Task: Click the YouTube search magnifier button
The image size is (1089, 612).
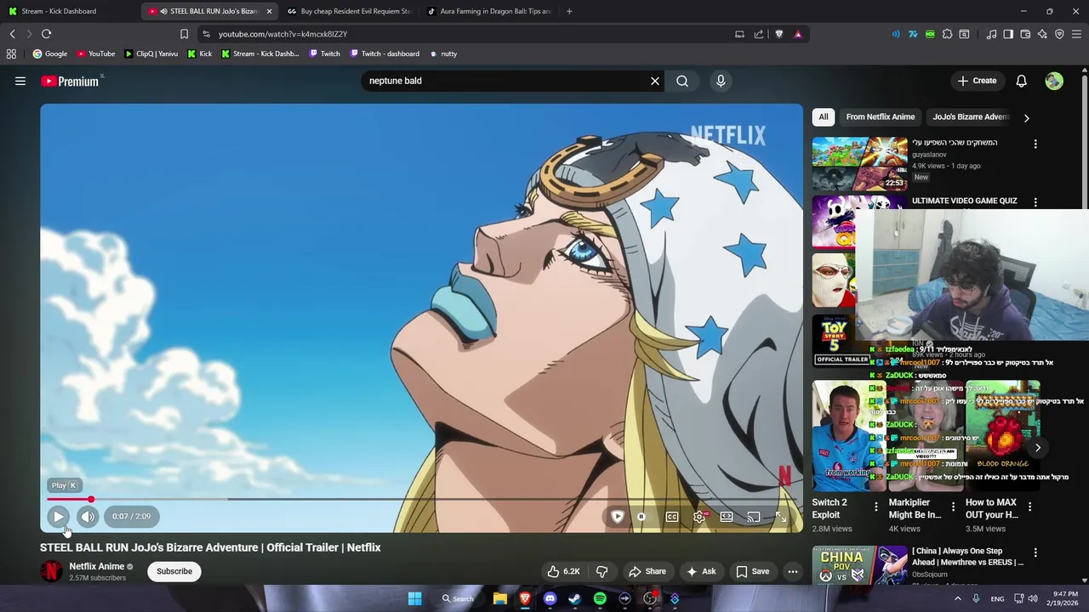Action: 682,81
